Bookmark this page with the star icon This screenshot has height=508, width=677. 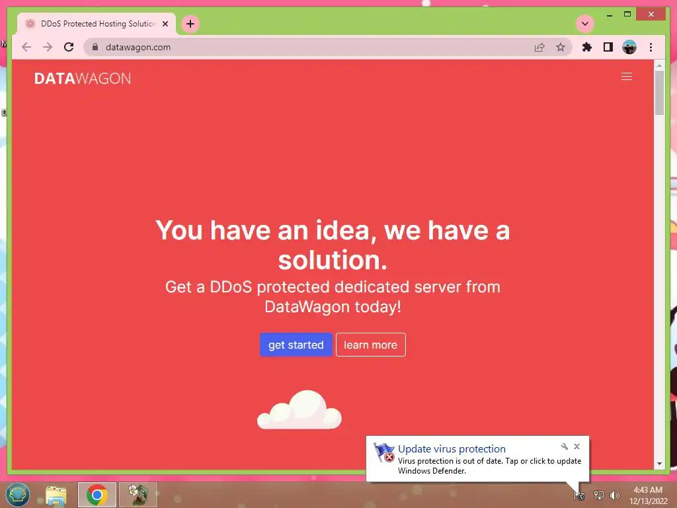tap(561, 47)
